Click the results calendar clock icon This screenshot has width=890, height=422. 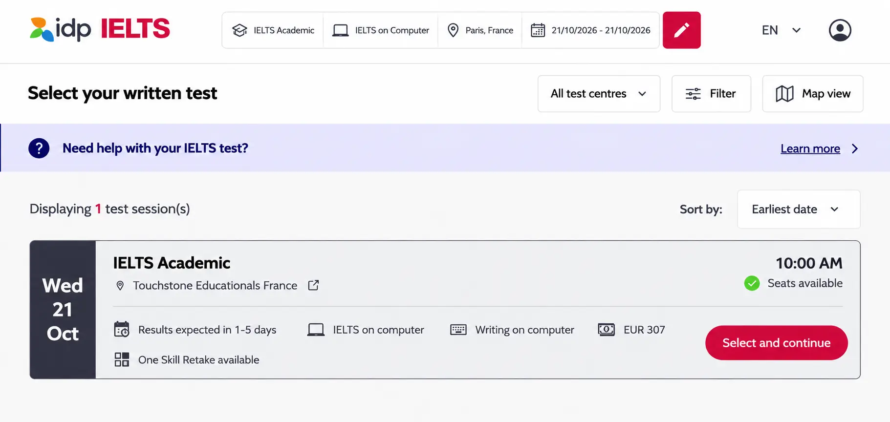[122, 330]
